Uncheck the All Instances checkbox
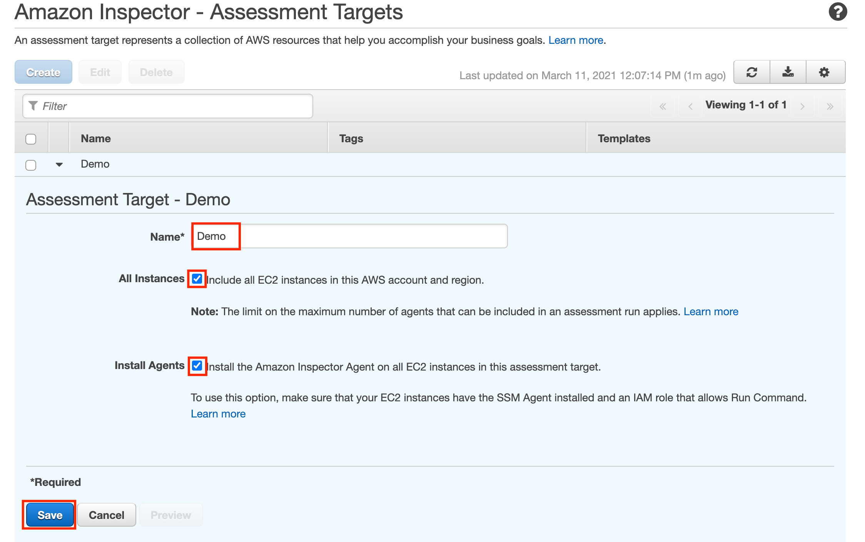 [x=197, y=279]
